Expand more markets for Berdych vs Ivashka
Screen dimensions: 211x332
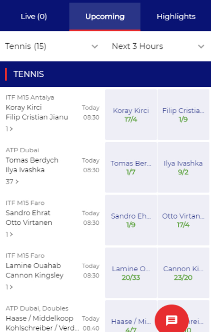12,182
